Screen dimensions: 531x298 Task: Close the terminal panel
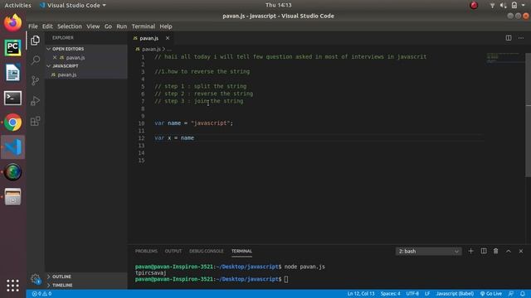coord(521,251)
